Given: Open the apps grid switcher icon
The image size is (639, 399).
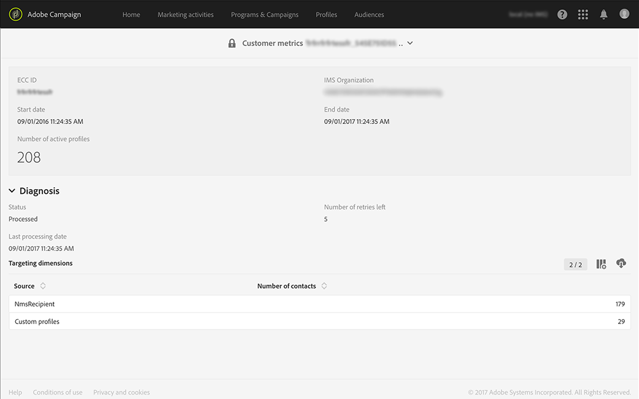Looking at the screenshot, I should point(583,15).
